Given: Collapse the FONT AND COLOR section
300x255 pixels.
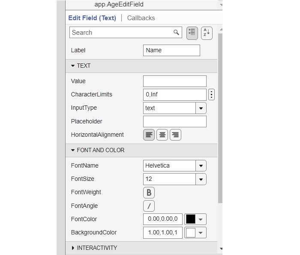Looking at the screenshot, I should tap(73, 150).
